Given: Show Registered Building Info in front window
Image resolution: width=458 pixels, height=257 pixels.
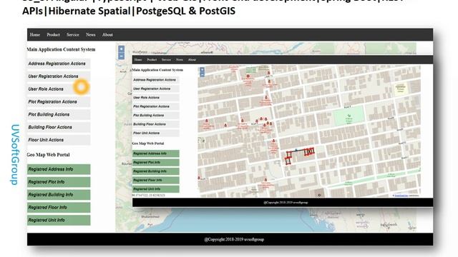Looking at the screenshot, I should 156,171.
